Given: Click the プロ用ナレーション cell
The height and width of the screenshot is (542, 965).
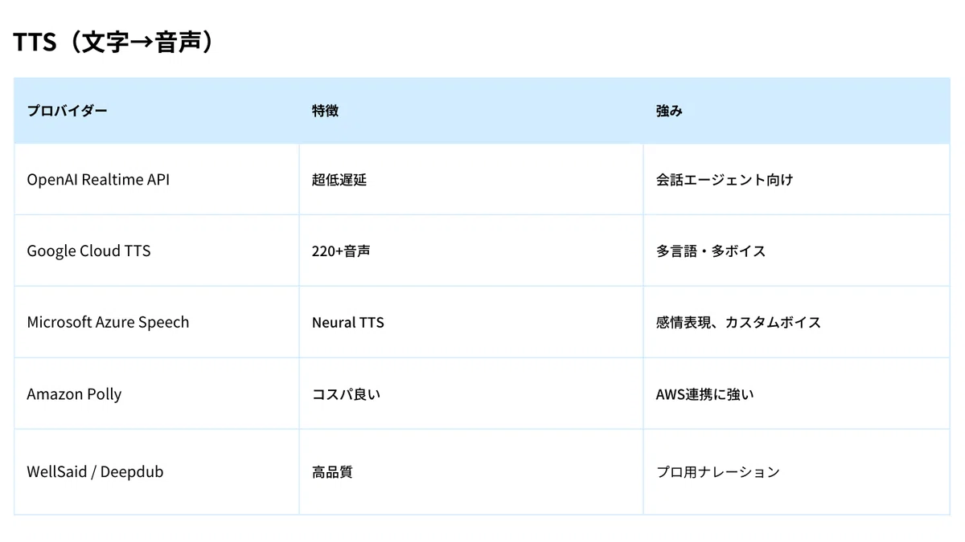Looking at the screenshot, I should coord(796,472).
